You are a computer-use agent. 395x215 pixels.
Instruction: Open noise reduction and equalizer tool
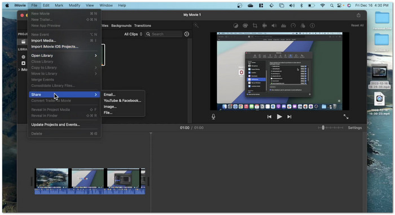pos(283,26)
